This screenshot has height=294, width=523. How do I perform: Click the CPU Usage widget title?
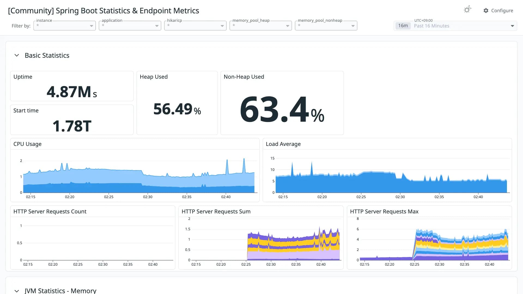[x=28, y=144]
